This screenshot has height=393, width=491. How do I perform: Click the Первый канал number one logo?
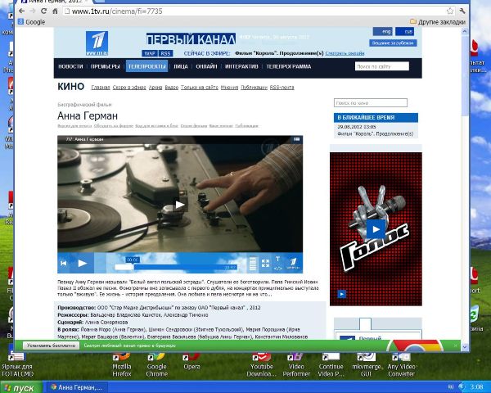pyautogui.click(x=97, y=43)
